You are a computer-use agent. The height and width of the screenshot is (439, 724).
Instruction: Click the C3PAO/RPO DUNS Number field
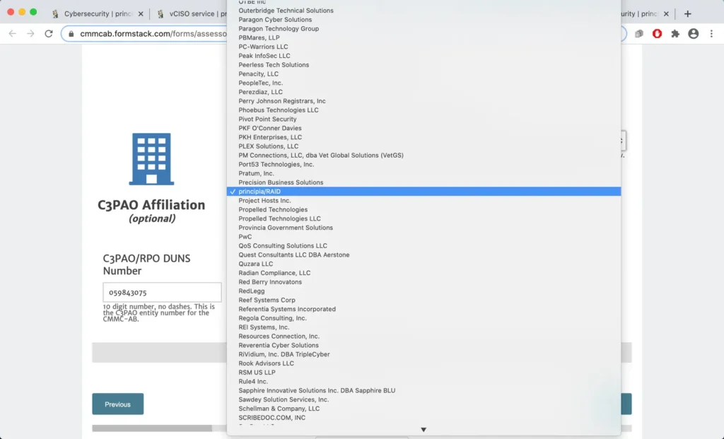pyautogui.click(x=162, y=292)
